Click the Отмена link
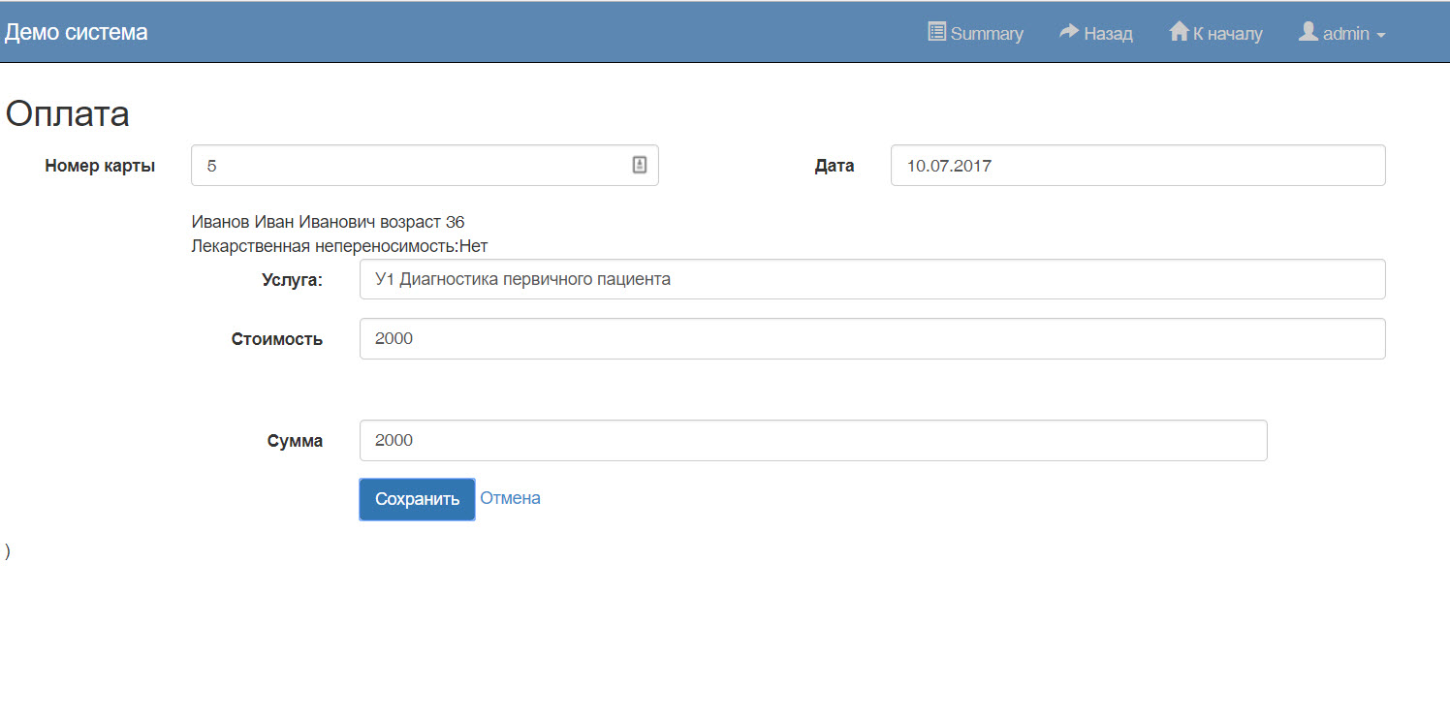Screen dimensions: 1450x720 point(510,498)
